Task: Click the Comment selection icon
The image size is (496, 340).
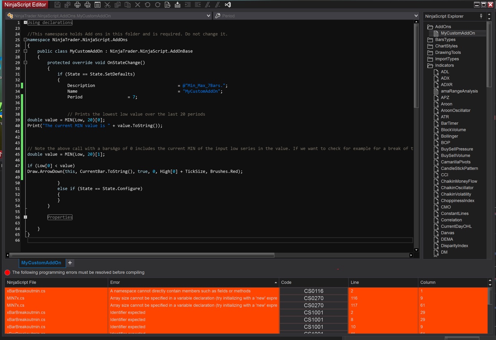Action: click(207, 5)
